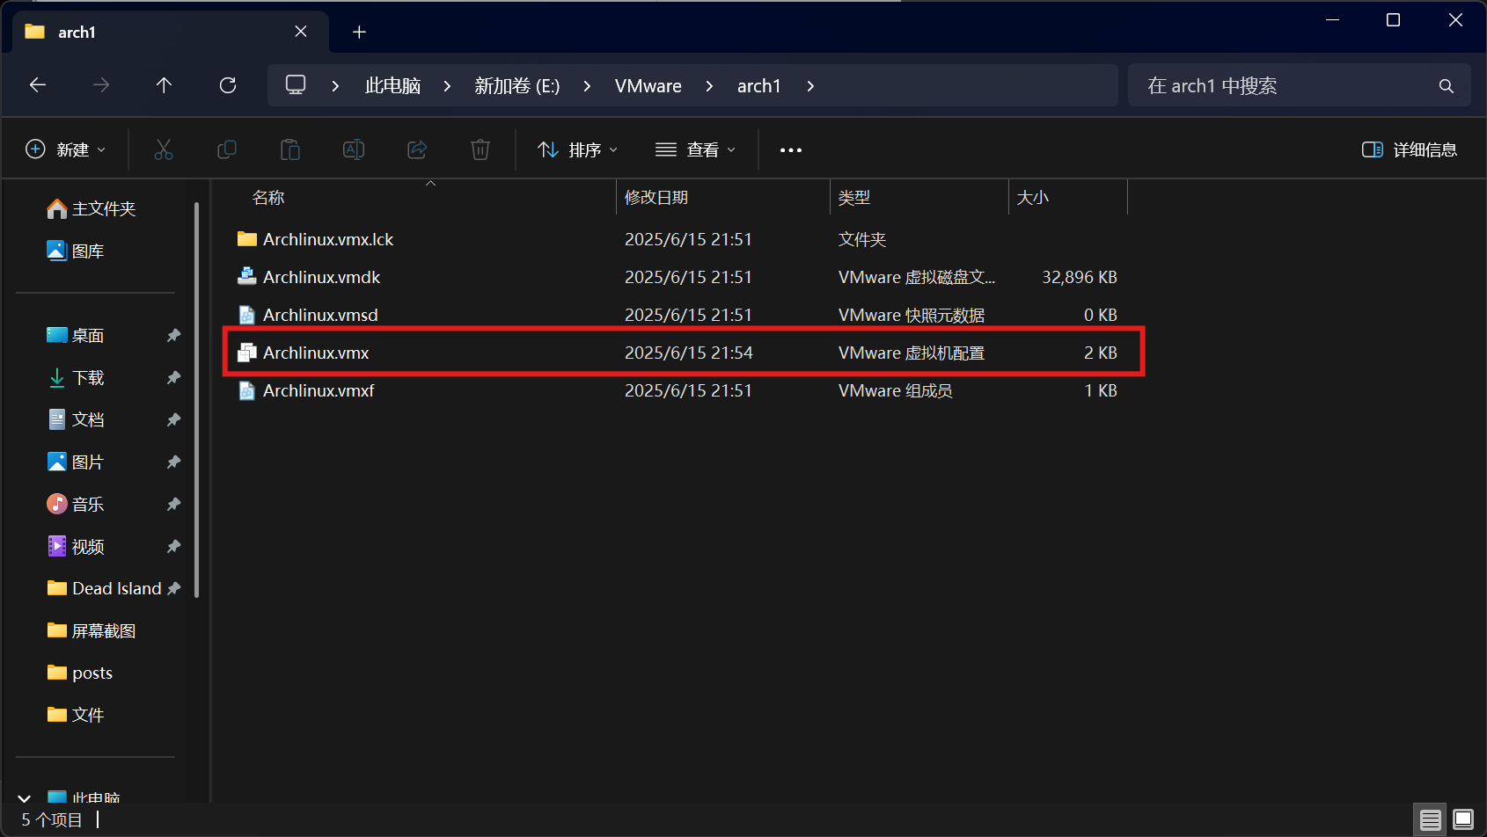Click the Archlinux.vmx.lck folder icon
Viewport: 1487px width, 837px height.
click(x=247, y=239)
